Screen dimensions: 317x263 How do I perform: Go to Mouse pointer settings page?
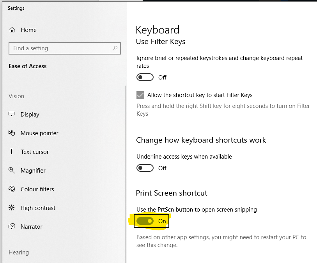pos(39,133)
